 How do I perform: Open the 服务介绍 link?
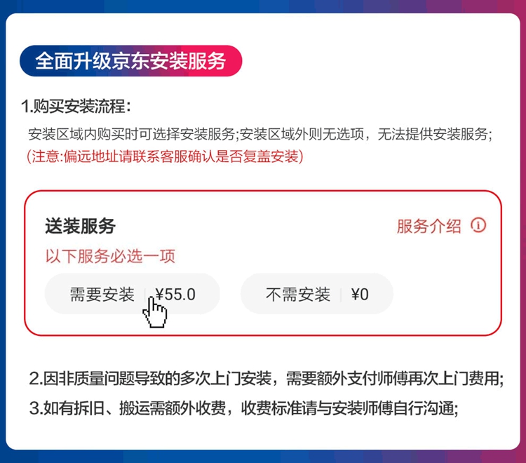[x=429, y=226]
